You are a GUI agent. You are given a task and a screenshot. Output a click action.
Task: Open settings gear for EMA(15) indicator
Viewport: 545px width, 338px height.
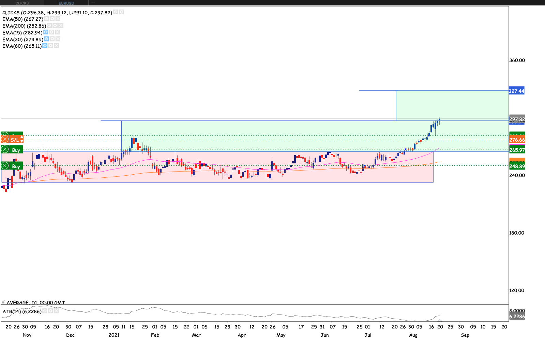click(x=51, y=32)
